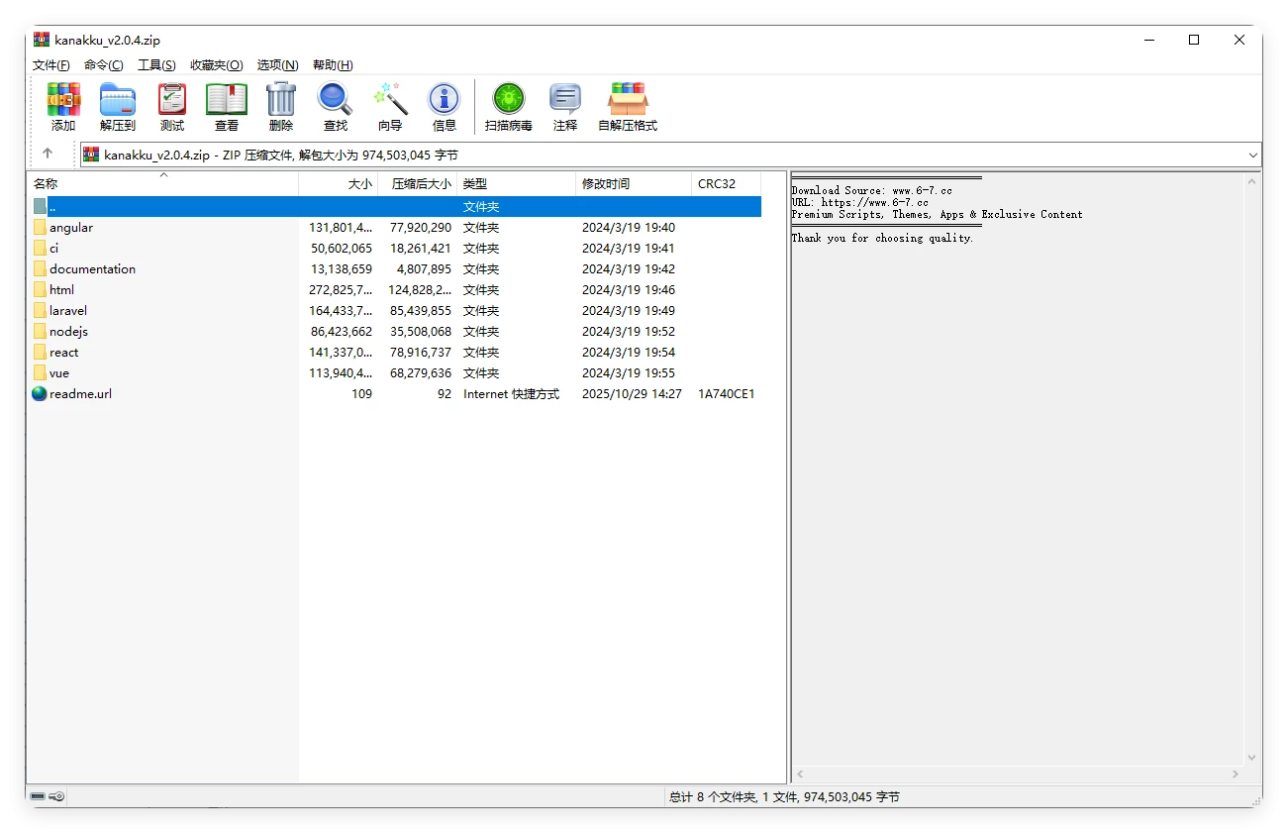Select the 添加 (Add) toolbar icon
Viewport: 1288px width, 833px height.
[x=63, y=106]
